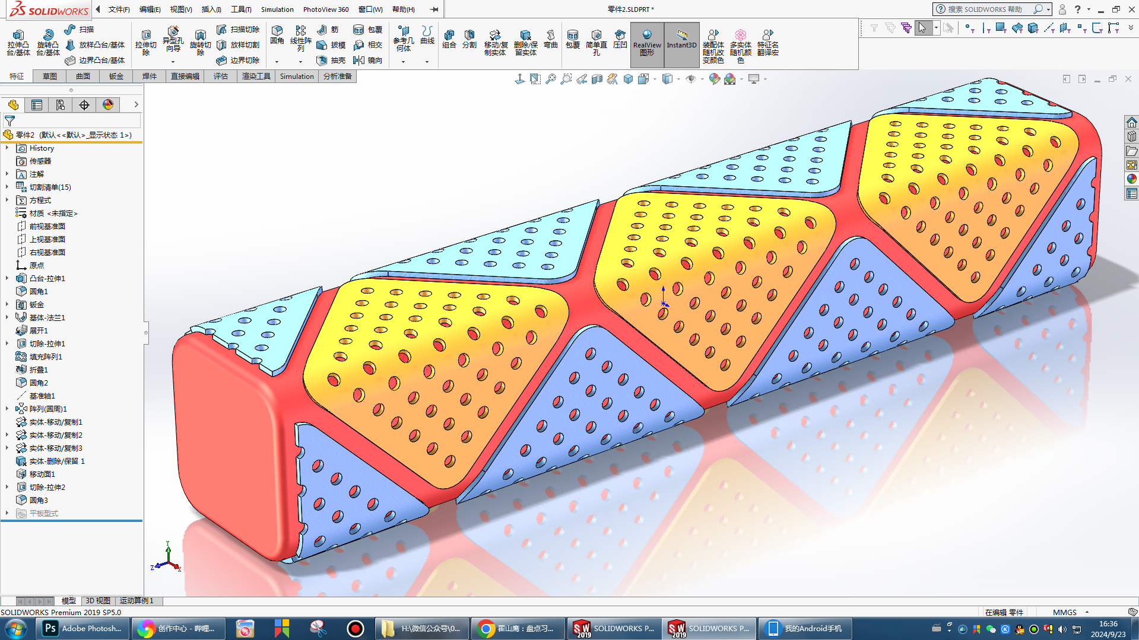This screenshot has height=640, width=1139.
Task: Click Edit Appearance color ball in view toolbar
Action: [x=715, y=79]
